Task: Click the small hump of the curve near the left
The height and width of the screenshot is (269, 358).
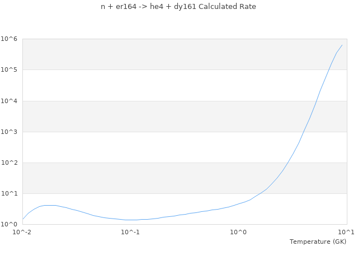Action: [49, 205]
